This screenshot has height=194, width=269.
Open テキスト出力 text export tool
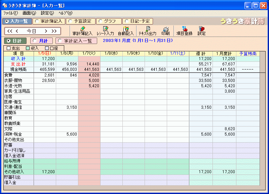(x=147, y=31)
